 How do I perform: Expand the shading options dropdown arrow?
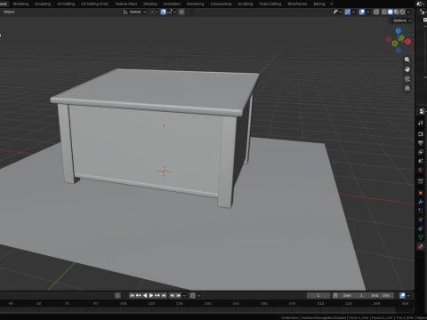pos(409,12)
